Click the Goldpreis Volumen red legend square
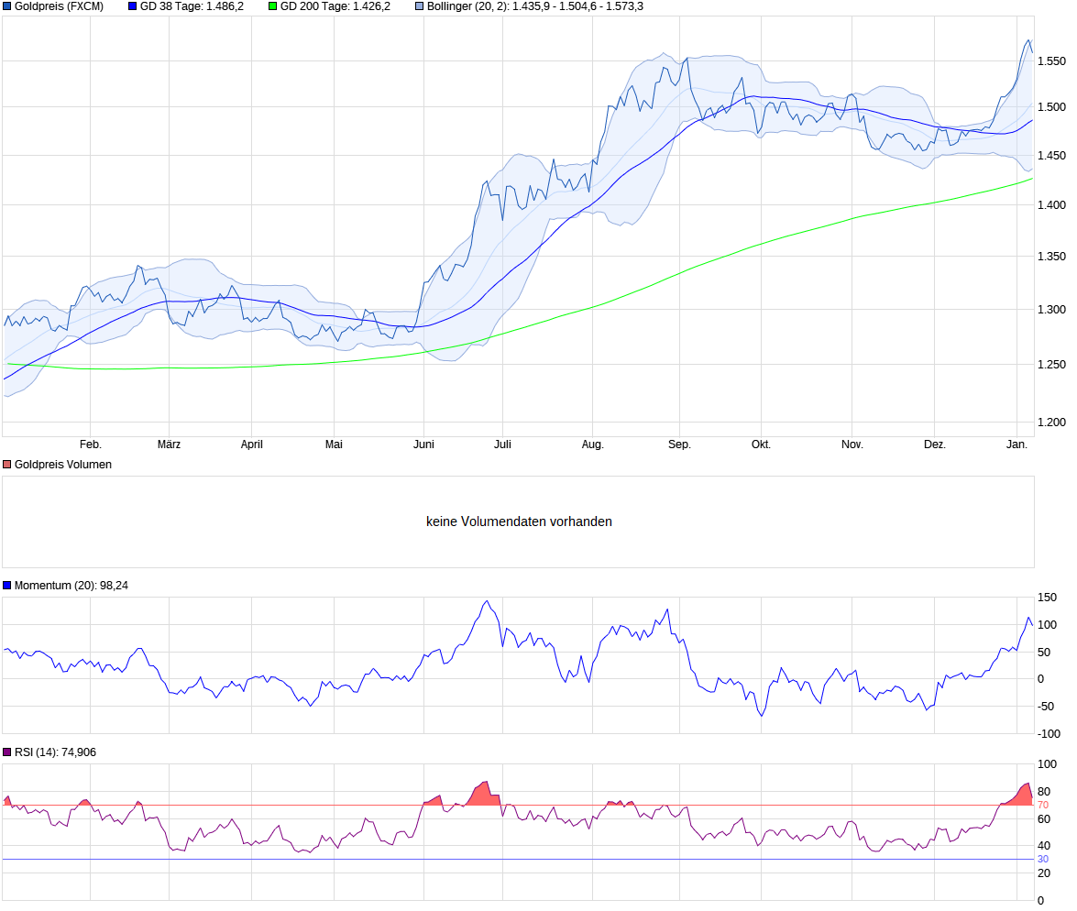The width and height of the screenshot is (1077, 911). pos(6,465)
